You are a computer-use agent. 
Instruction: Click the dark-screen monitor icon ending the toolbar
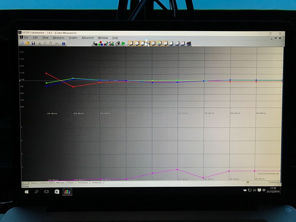tap(189, 44)
